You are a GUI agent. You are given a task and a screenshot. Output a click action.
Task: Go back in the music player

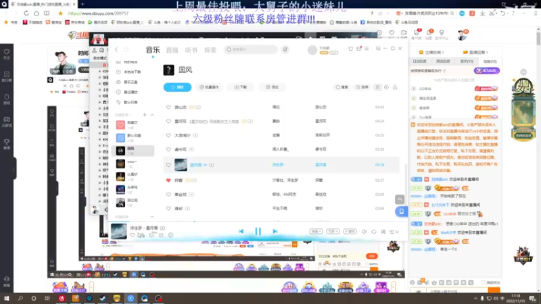coord(116,49)
